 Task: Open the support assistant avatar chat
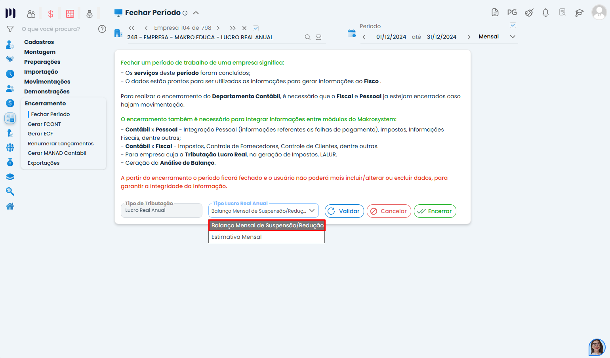tap(597, 347)
